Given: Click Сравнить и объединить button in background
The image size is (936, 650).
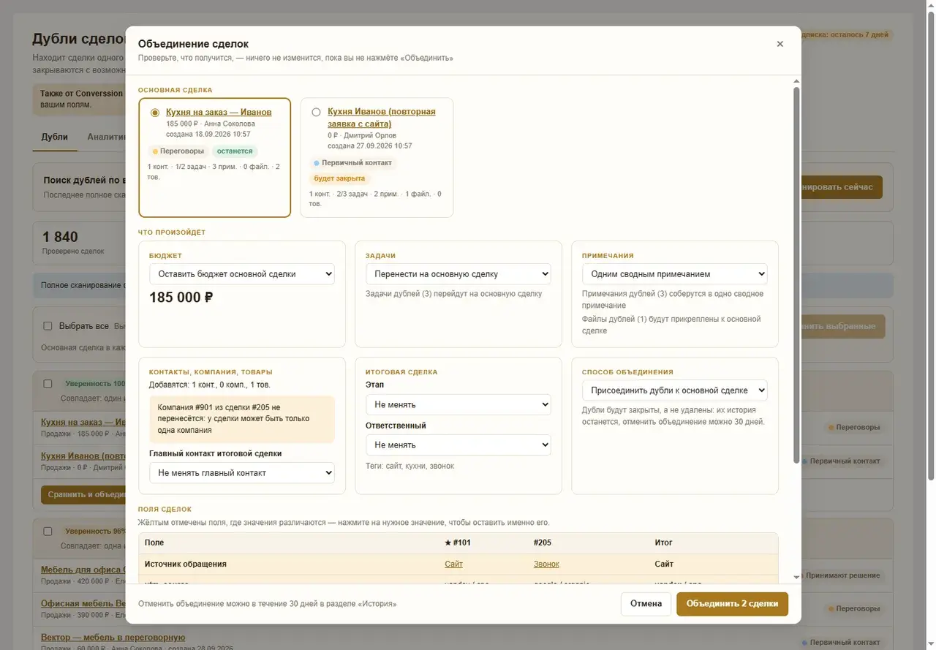Looking at the screenshot, I should point(83,495).
